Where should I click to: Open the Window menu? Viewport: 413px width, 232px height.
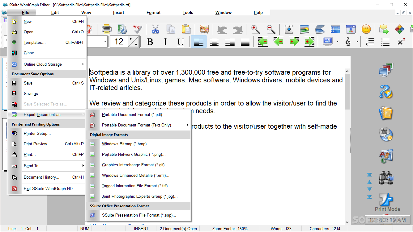point(224,12)
